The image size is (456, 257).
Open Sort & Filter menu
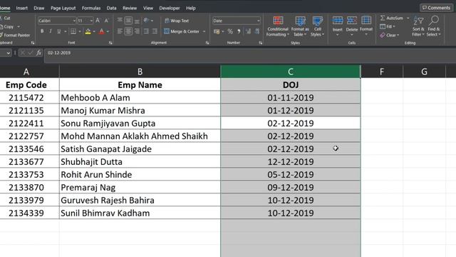point(418,26)
